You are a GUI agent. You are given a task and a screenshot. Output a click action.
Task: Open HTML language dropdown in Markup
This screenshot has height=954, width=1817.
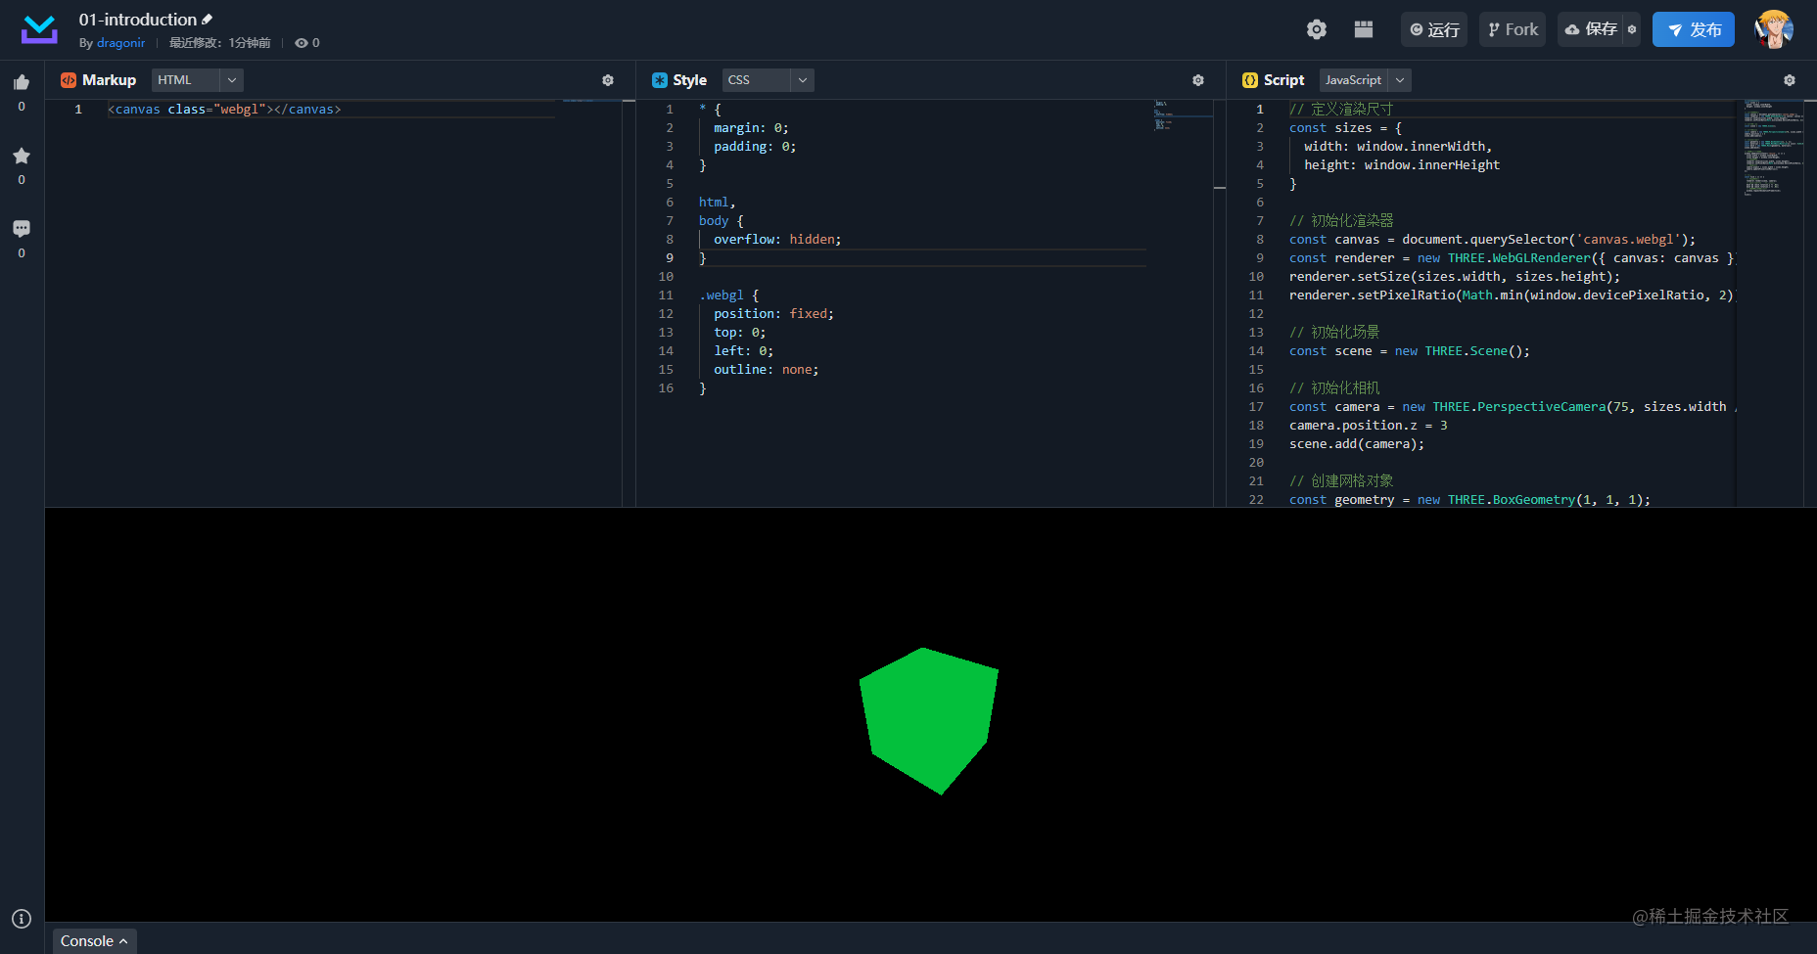tap(198, 80)
